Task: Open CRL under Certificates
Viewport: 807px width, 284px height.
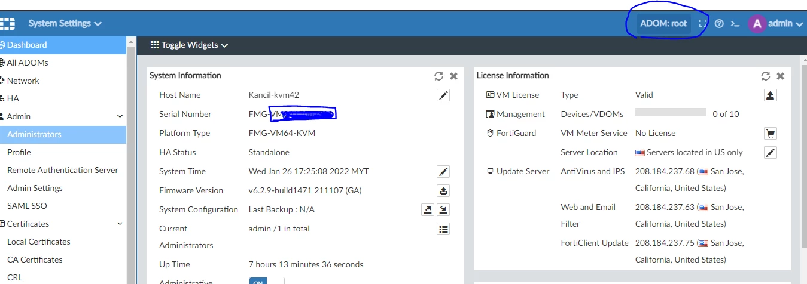Action: [63, 277]
